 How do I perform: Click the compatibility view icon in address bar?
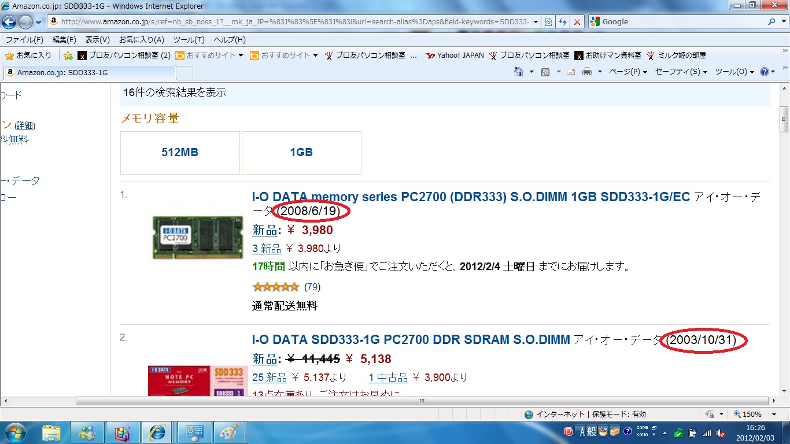[549, 22]
